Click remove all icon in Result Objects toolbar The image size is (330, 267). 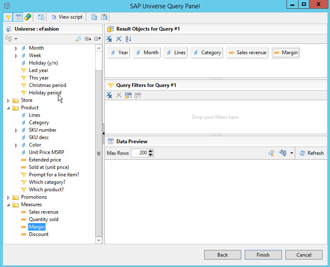pyautogui.click(x=109, y=39)
